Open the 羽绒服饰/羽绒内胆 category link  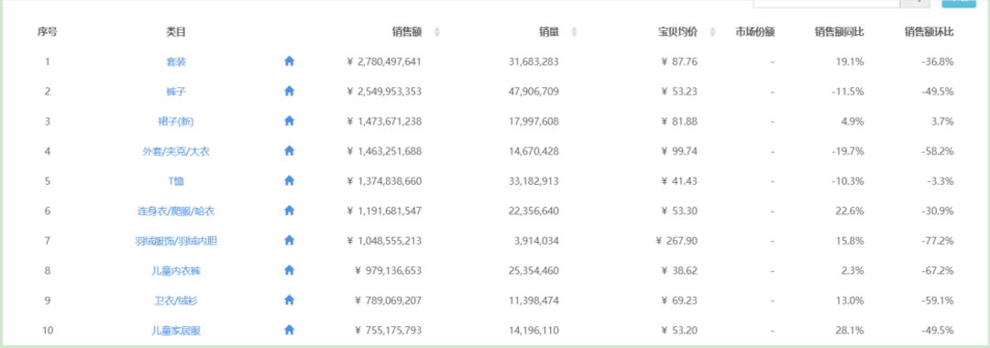click(x=176, y=241)
